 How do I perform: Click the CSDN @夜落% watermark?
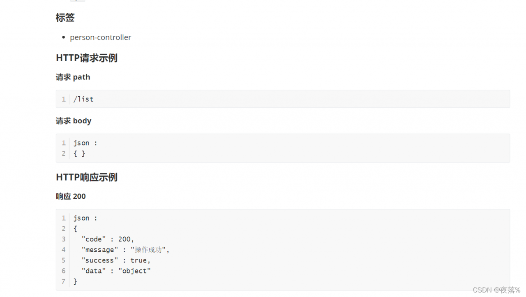click(x=496, y=290)
